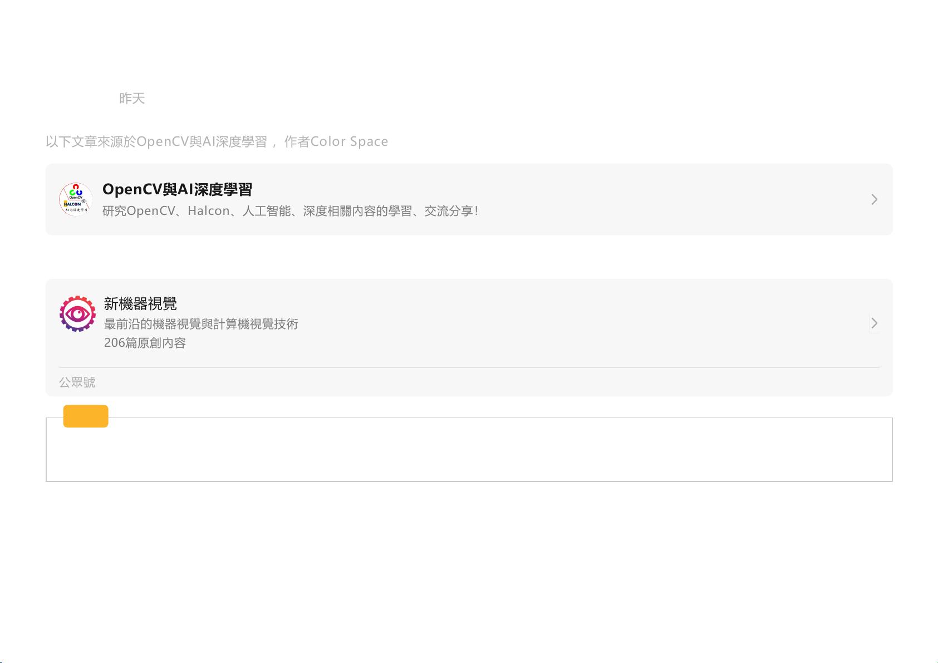The image size is (938, 663).
Task: Click the colorful OpenCV logo mark
Action: coord(75,190)
